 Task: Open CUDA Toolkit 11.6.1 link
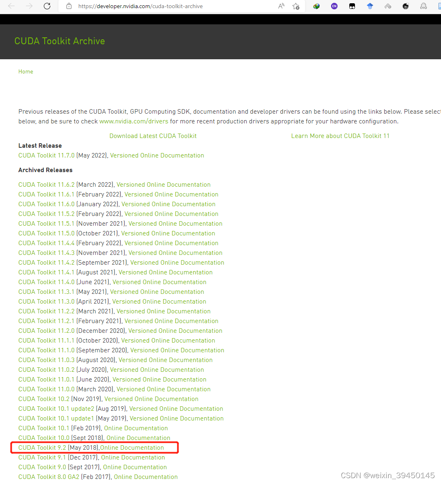coord(47,194)
